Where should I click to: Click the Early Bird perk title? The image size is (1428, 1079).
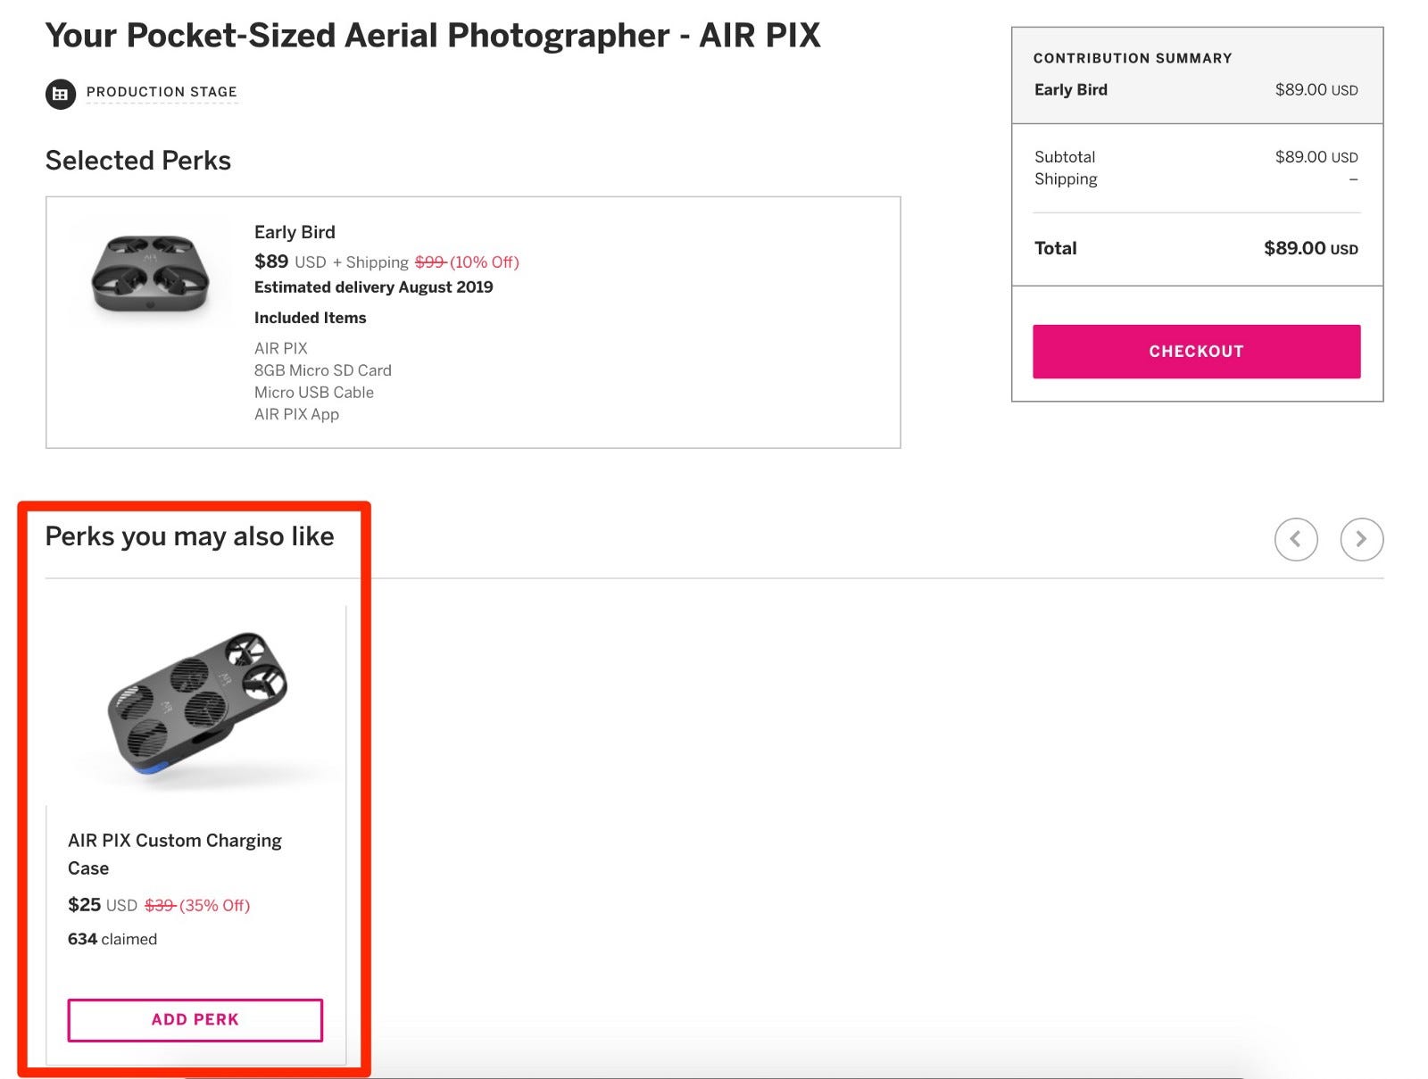[x=295, y=232]
